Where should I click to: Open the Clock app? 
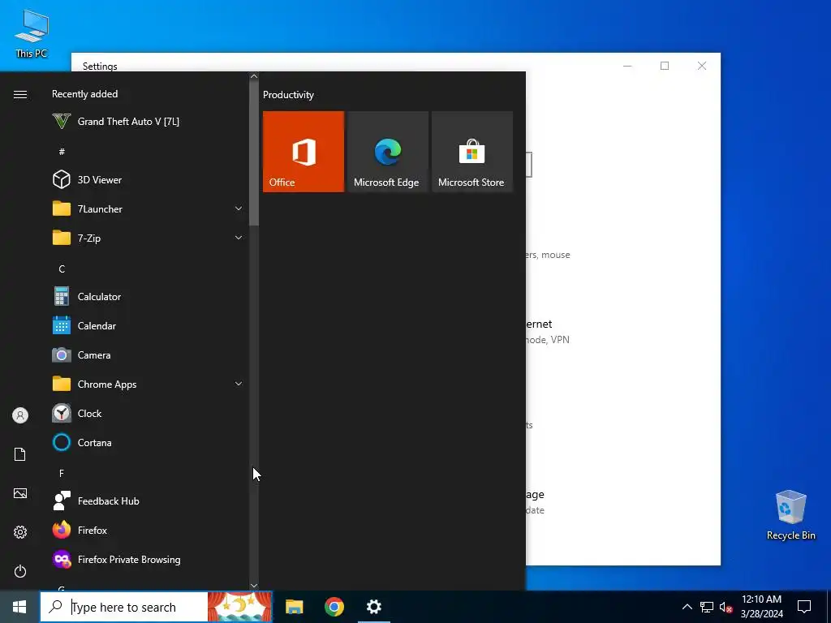tap(149, 413)
